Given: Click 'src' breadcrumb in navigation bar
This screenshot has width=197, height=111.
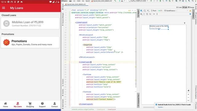Looking at the screenshot, I should [74, 1].
